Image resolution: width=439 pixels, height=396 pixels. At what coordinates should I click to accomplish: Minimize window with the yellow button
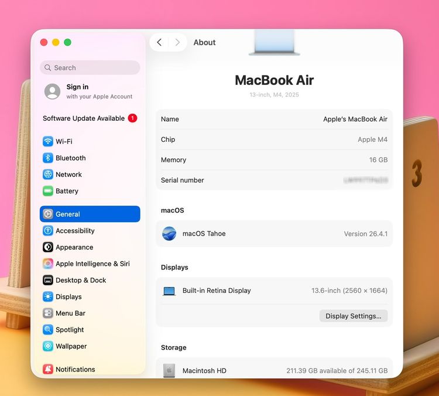point(56,42)
